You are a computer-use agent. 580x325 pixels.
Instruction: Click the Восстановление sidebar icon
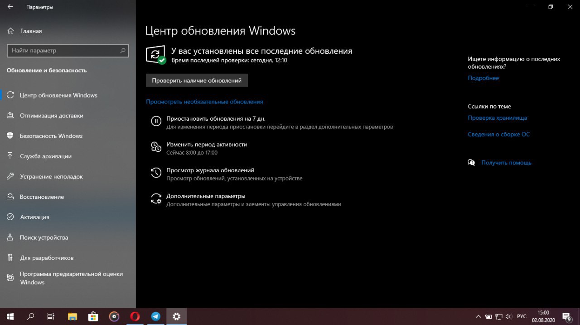10,197
